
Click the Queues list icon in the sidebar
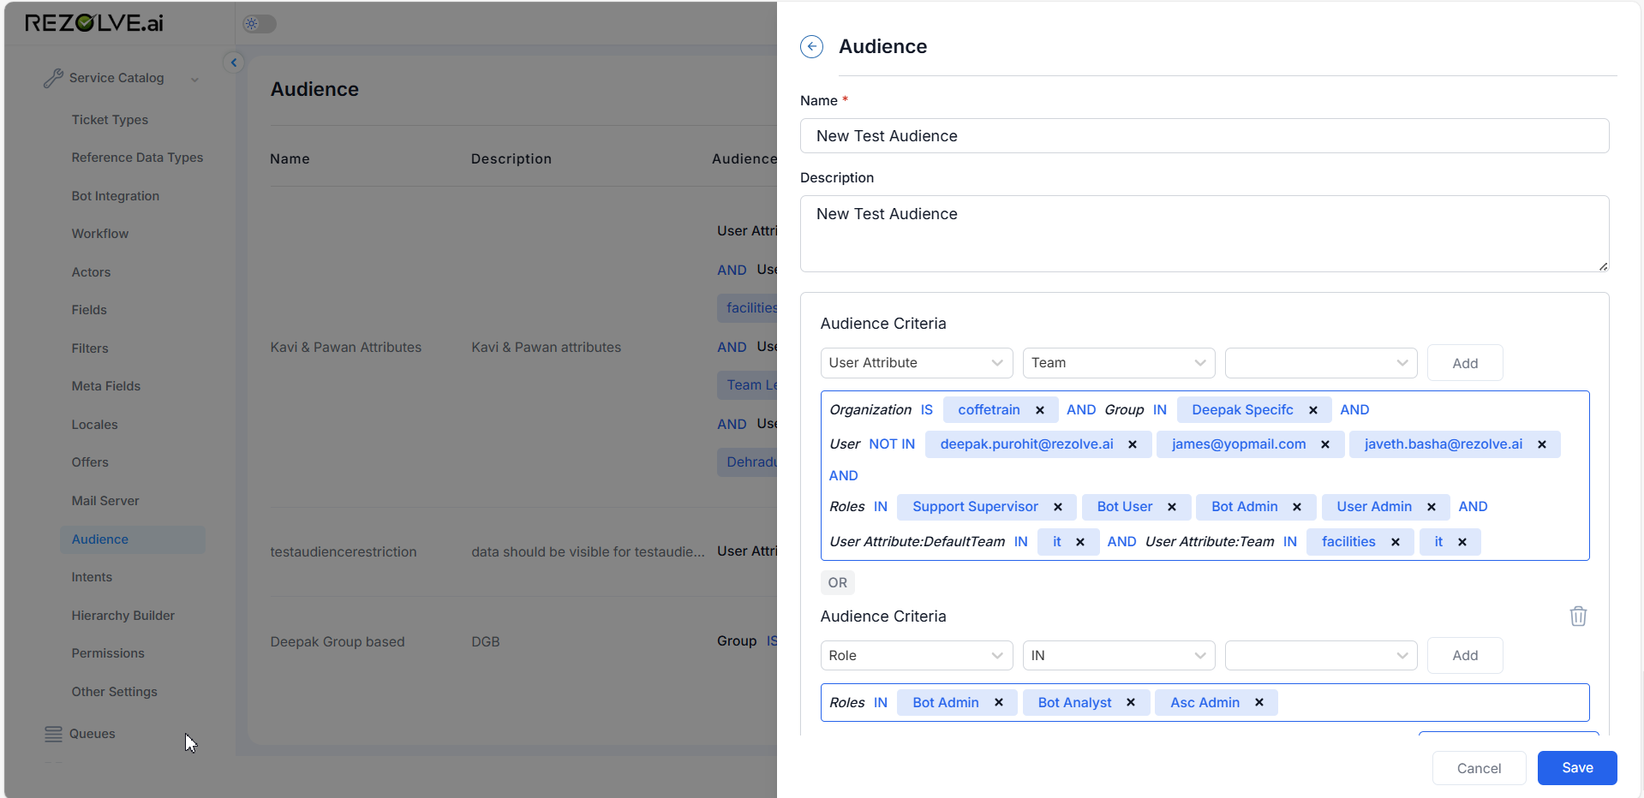[53, 734]
